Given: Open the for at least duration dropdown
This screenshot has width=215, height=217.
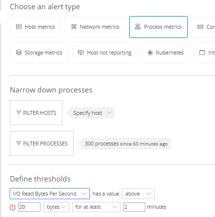Looking at the screenshot, I should pos(96,207).
